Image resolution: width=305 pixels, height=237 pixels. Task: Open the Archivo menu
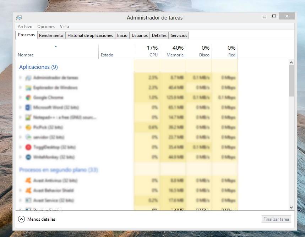coord(25,27)
